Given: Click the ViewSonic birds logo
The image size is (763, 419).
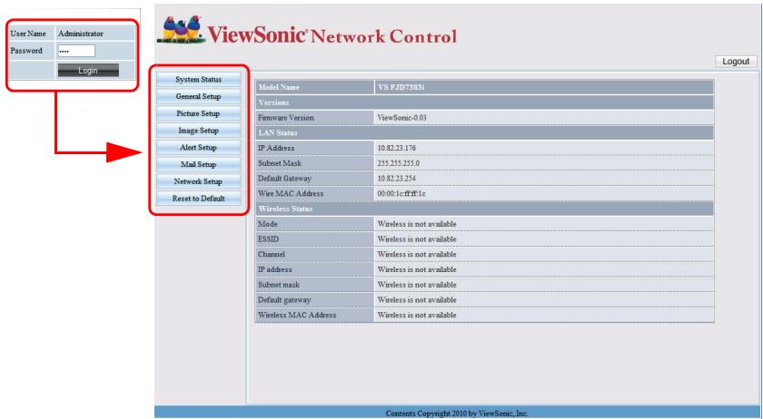Looking at the screenshot, I should click(x=181, y=30).
